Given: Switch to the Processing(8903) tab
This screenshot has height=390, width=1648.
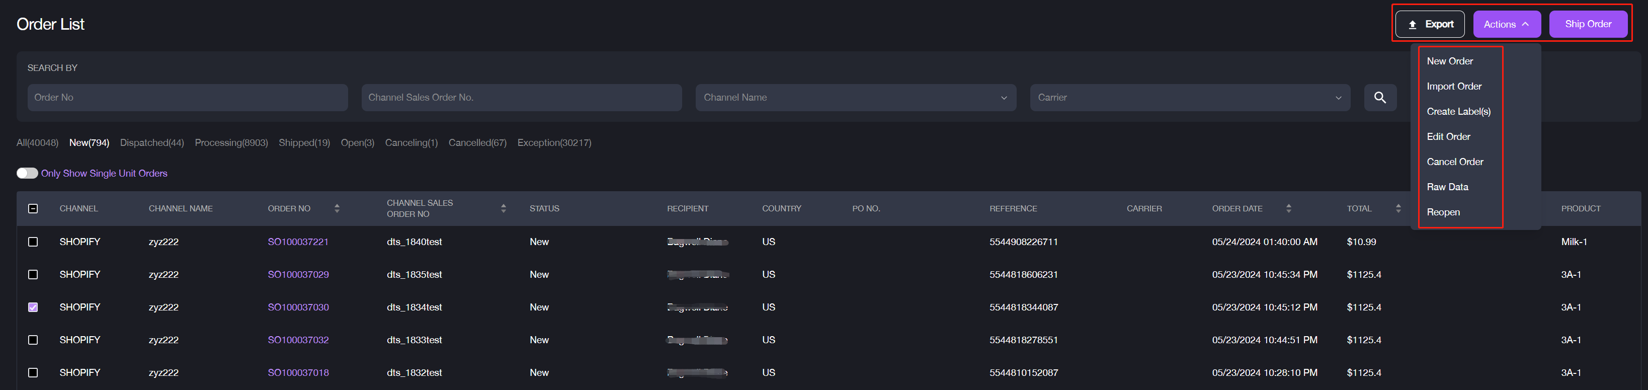Looking at the screenshot, I should point(231,143).
